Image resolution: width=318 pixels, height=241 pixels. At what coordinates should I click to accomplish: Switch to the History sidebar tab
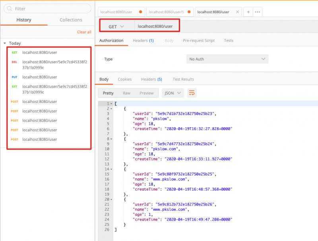tap(24, 20)
